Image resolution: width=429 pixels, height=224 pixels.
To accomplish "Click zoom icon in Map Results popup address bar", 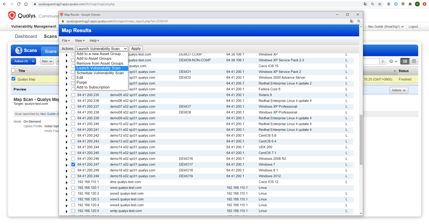I will click(x=359, y=21).
